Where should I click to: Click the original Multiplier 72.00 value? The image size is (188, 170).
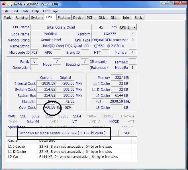pyautogui.click(x=65, y=101)
